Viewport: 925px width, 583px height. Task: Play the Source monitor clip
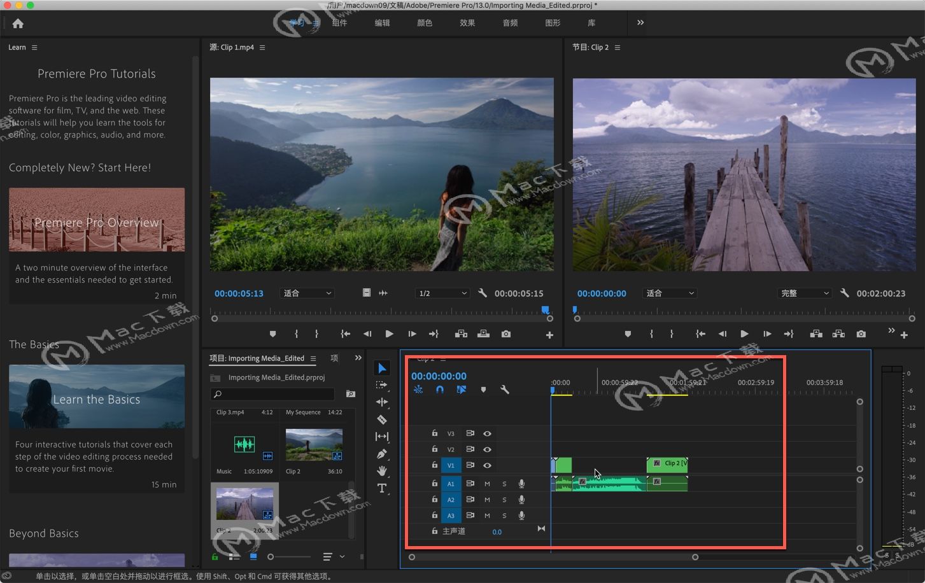click(390, 334)
